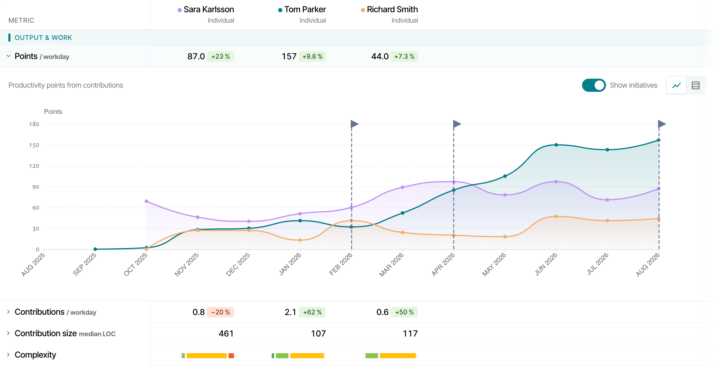714x366 pixels.
Task: Click Sara Karlsson's MAR 2026 data point
Action: (x=403, y=187)
